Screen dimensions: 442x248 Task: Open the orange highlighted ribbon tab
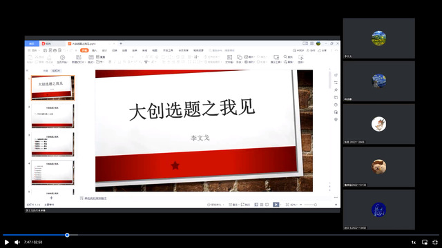point(84,50)
